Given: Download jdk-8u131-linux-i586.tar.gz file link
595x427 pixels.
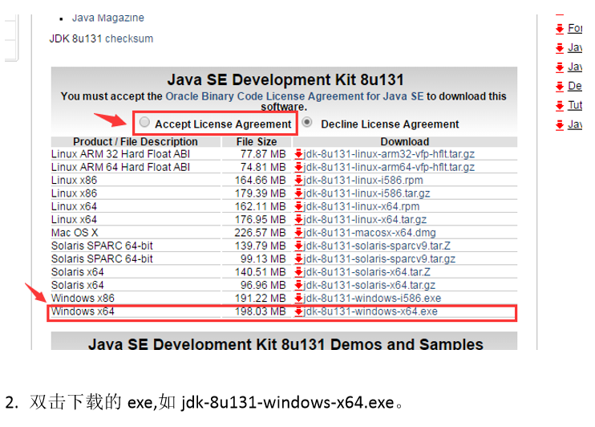Looking at the screenshot, I should (x=366, y=193).
